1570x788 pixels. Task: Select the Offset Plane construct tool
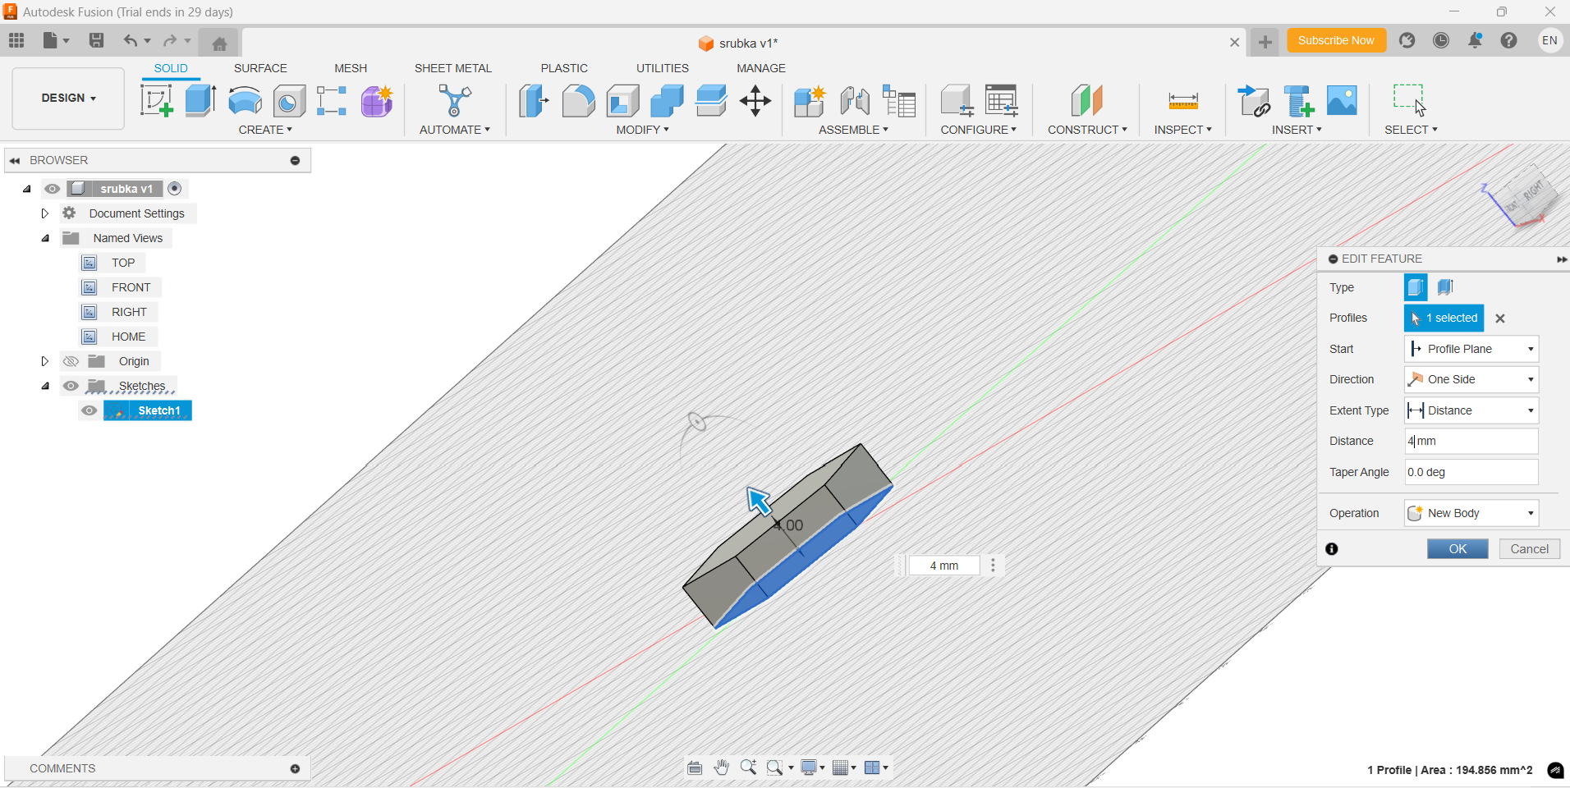(1086, 101)
